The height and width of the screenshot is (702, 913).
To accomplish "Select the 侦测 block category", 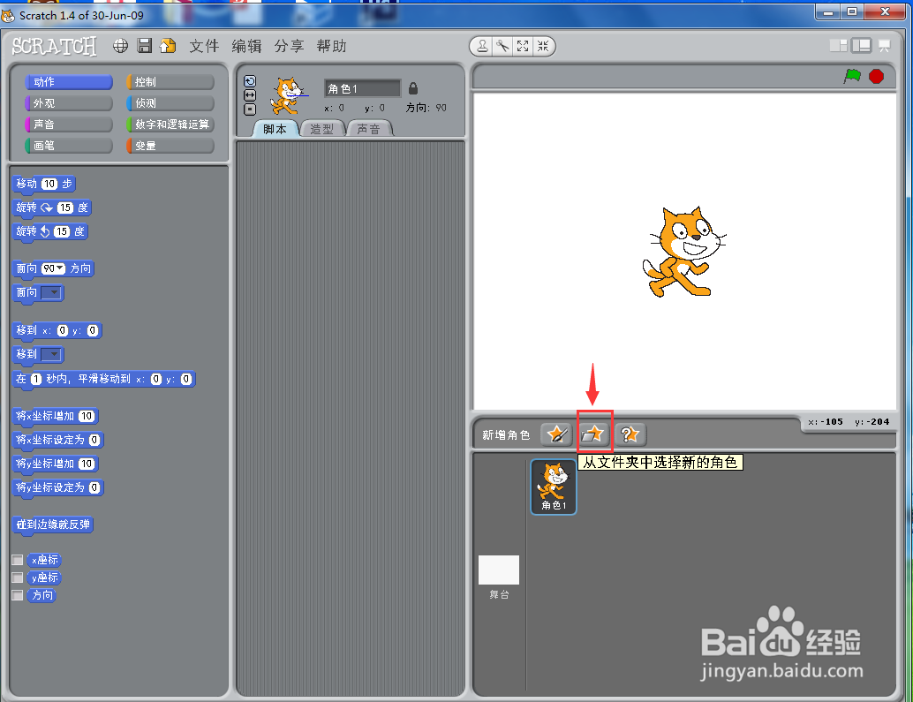I will coord(170,103).
